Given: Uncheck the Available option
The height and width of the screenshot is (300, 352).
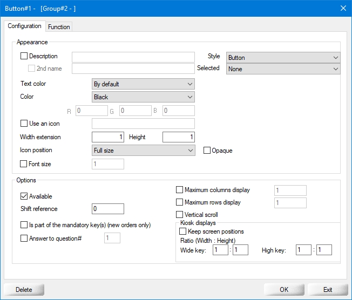Looking at the screenshot, I should pos(24,196).
